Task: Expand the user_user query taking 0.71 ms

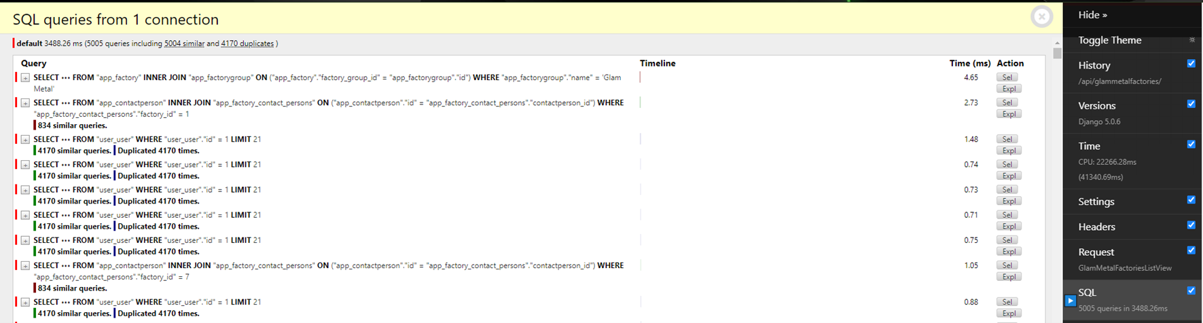Action: pyautogui.click(x=25, y=215)
